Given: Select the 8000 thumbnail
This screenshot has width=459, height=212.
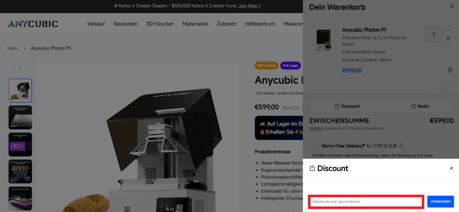Looking at the screenshot, I should tap(20, 171).
